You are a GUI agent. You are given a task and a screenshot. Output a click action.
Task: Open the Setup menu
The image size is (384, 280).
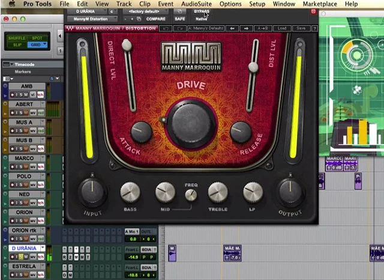point(257,4)
